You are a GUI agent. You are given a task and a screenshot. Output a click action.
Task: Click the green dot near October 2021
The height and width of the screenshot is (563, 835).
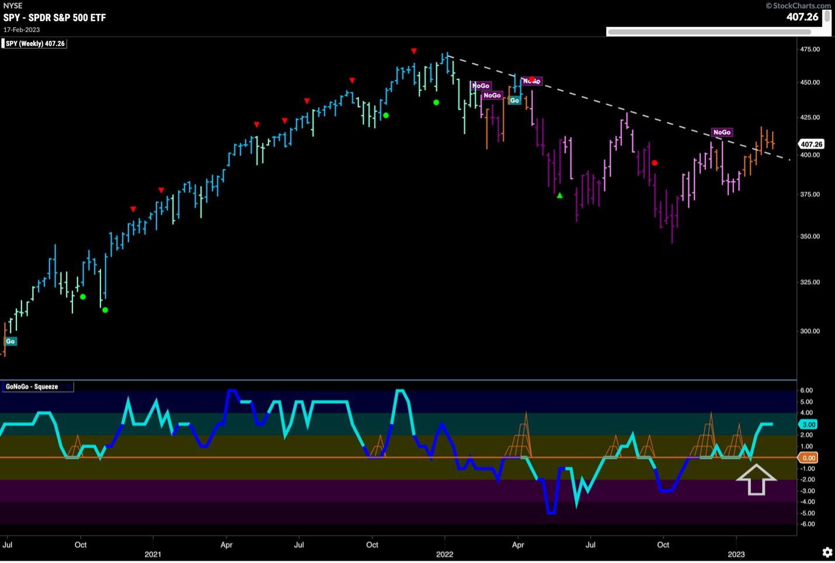coord(386,116)
